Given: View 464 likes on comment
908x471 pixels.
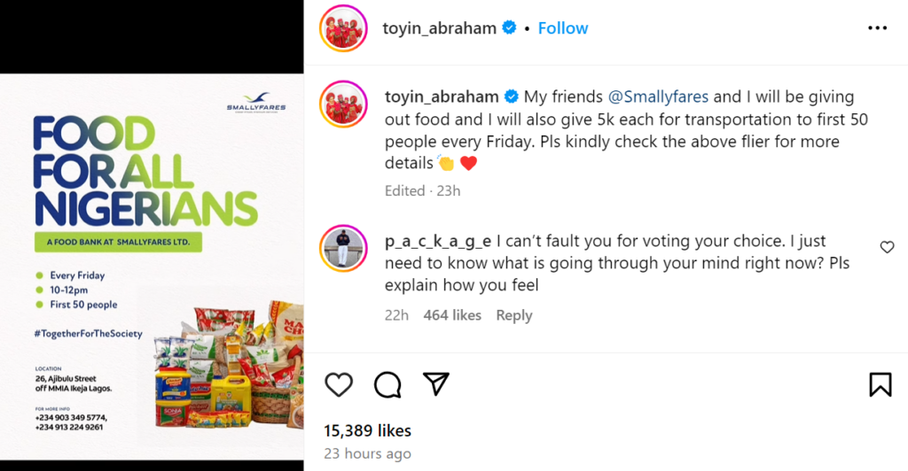Looking at the screenshot, I should (452, 315).
